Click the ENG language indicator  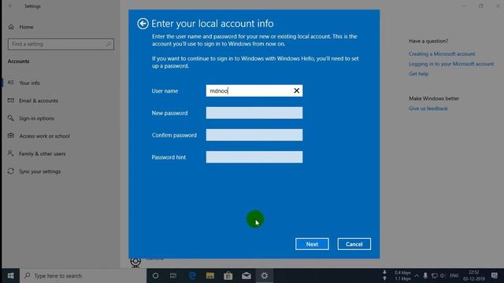click(454, 276)
